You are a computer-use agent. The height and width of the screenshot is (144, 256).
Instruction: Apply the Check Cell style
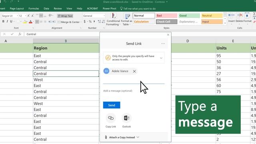pyautogui.click(x=166, y=22)
